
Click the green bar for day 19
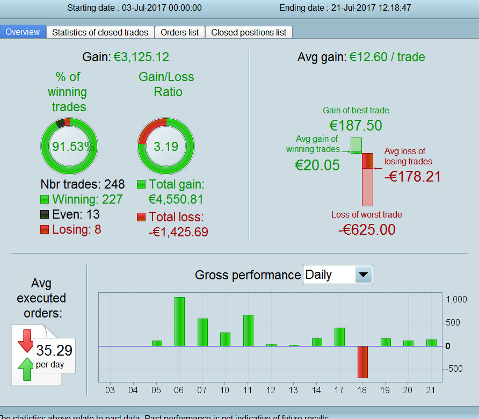[x=386, y=342]
